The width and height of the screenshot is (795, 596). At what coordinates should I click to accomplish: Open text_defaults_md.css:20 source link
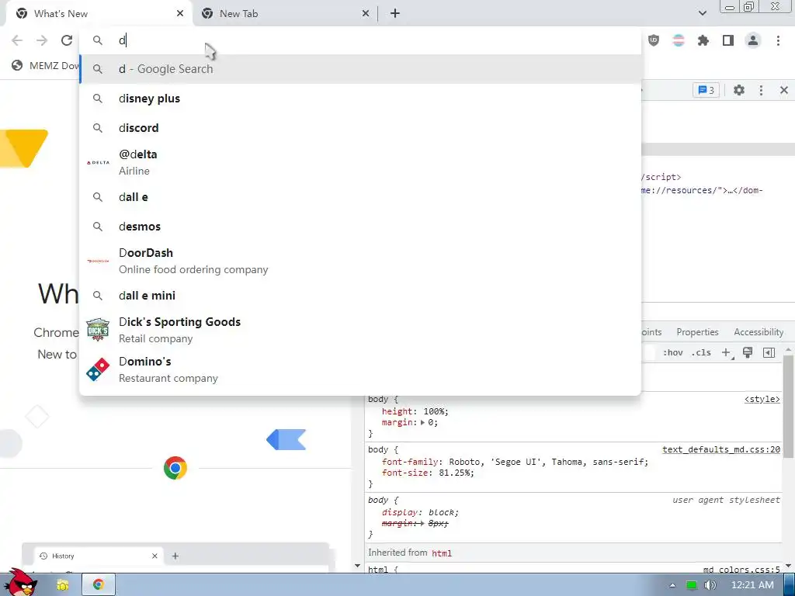click(721, 449)
